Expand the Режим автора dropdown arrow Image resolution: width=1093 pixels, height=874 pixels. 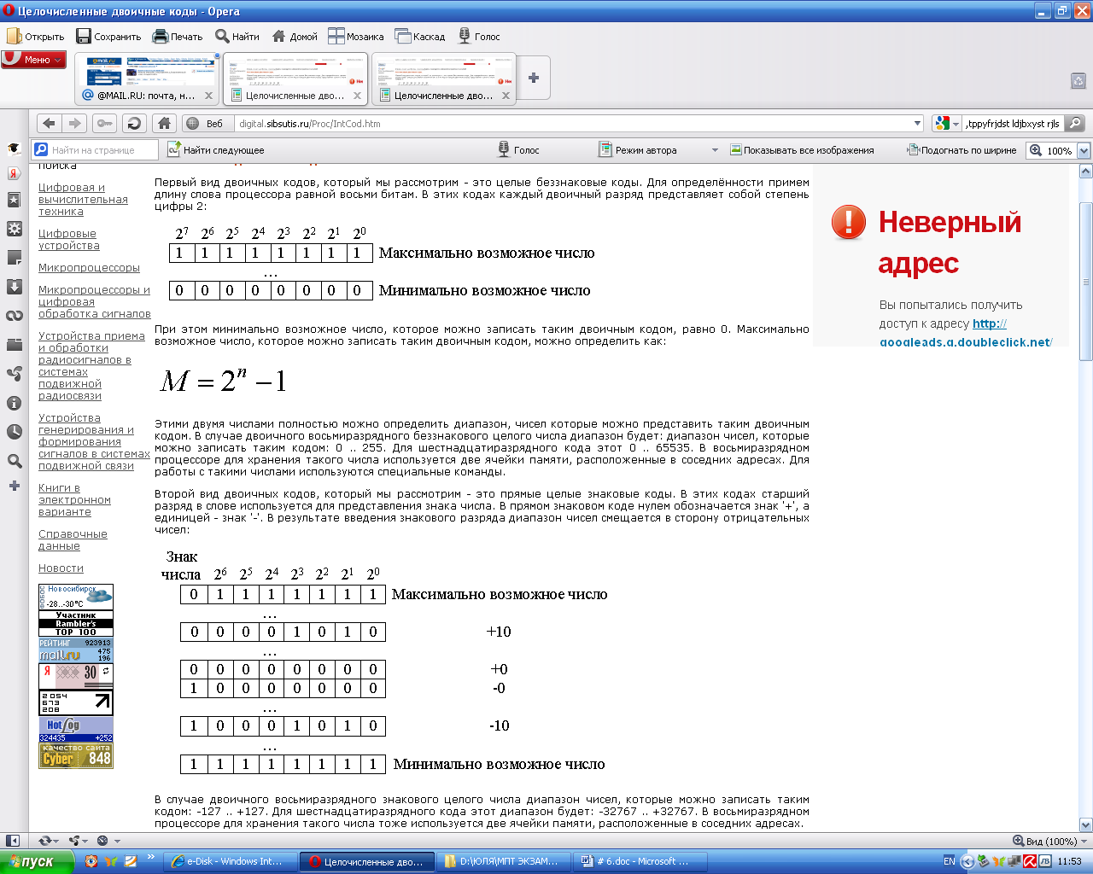[x=715, y=150]
